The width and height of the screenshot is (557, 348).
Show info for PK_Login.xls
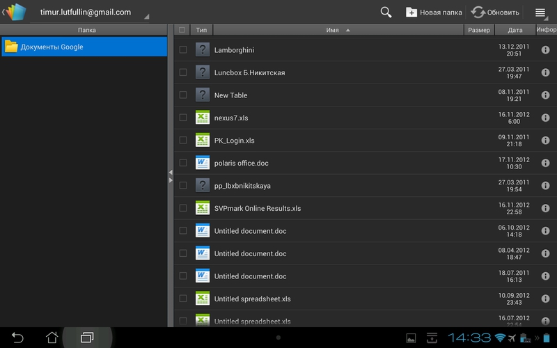coord(545,141)
